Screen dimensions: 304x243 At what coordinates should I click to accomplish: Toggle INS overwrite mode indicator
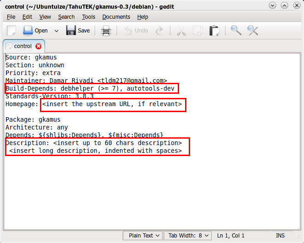(x=280, y=236)
